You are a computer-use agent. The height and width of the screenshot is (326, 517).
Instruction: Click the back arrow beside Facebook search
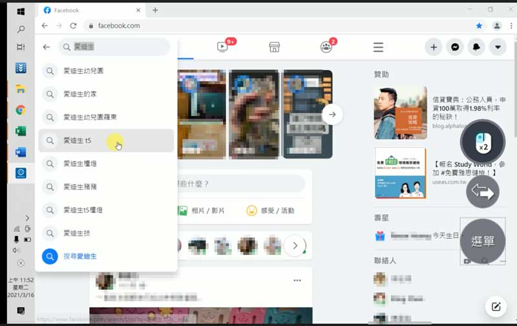point(46,47)
